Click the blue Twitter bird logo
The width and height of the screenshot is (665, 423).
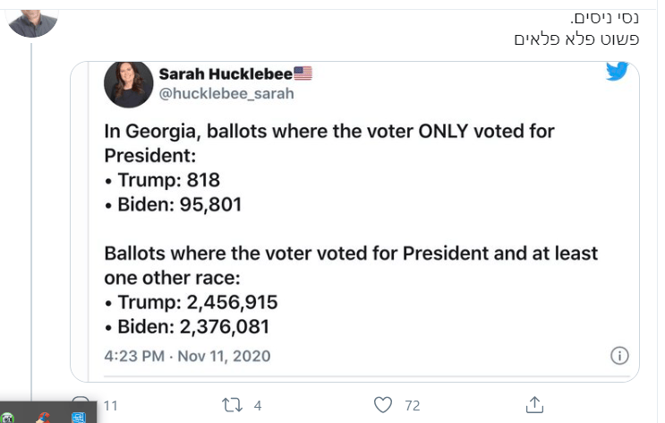click(x=617, y=71)
